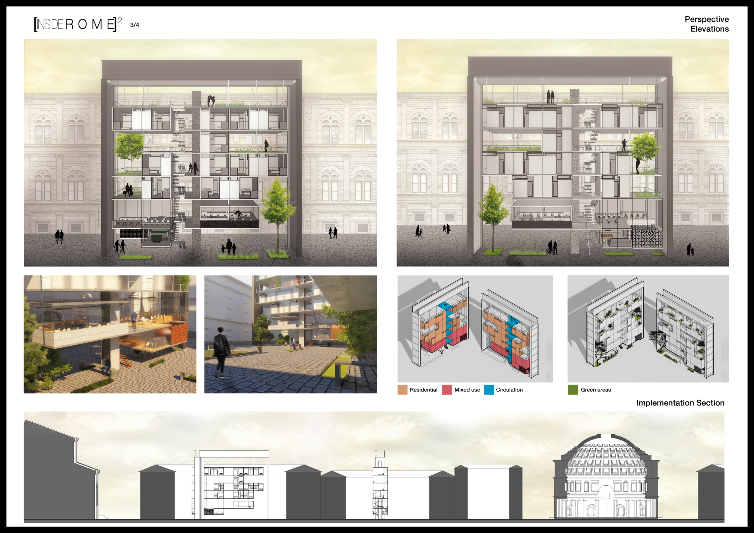Click the red Mixed use legend swatch
Screen dimensions: 754x533
(447, 390)
